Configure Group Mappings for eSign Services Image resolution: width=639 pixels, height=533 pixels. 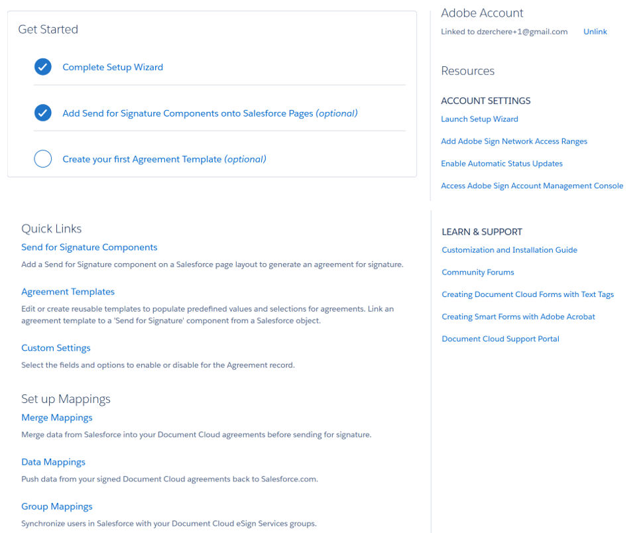coord(57,506)
